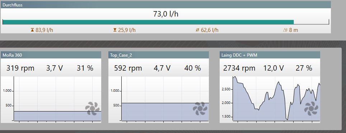Click the 319 rpm reading of MoRa 360
The width and height of the screenshot is (346, 133).
coord(20,68)
